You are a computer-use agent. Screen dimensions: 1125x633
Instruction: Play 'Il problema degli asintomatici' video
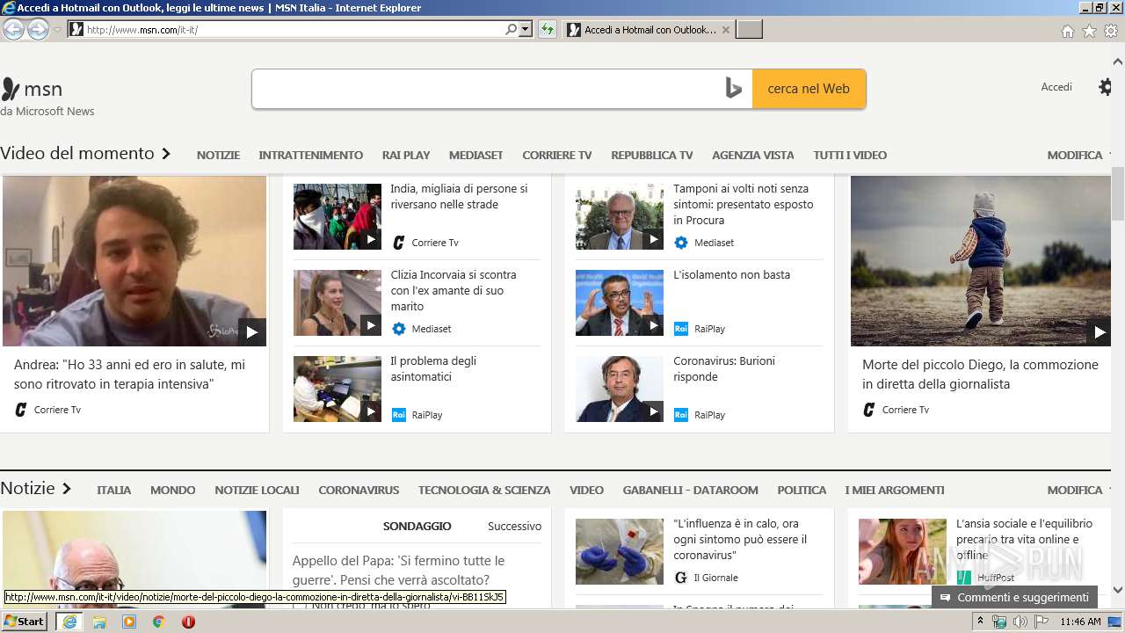point(337,389)
